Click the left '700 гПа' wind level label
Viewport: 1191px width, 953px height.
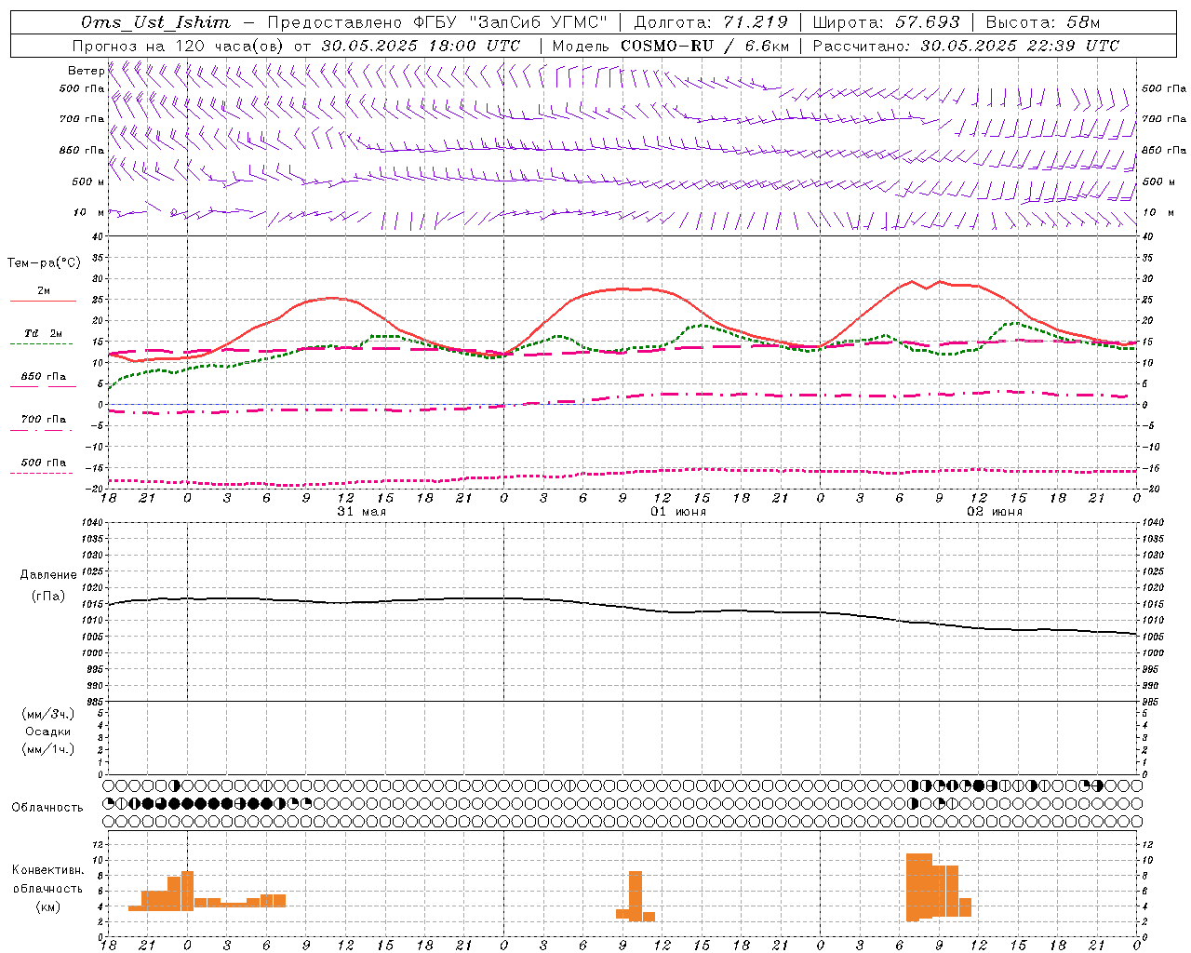pos(82,119)
